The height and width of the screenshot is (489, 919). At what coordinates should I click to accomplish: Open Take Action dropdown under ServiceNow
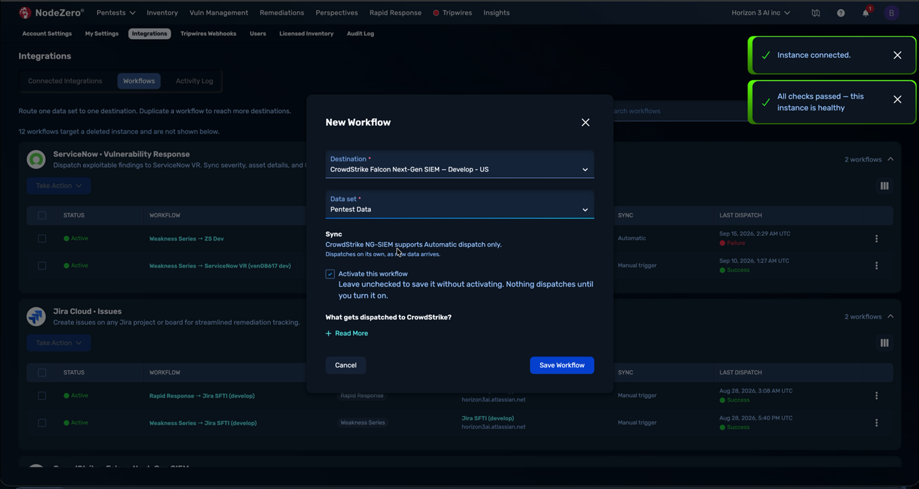pos(59,186)
